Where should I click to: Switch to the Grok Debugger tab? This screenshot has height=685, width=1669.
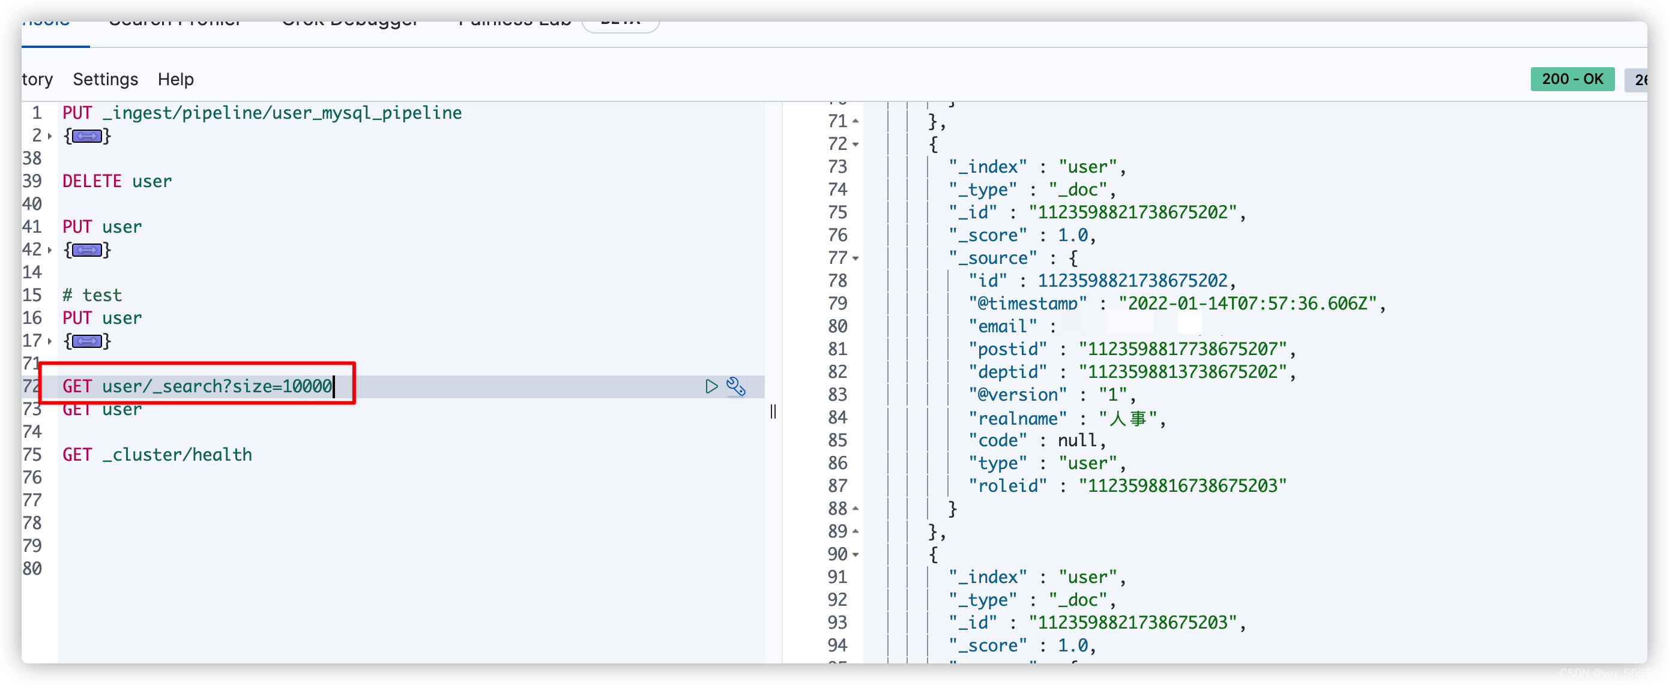tap(350, 25)
